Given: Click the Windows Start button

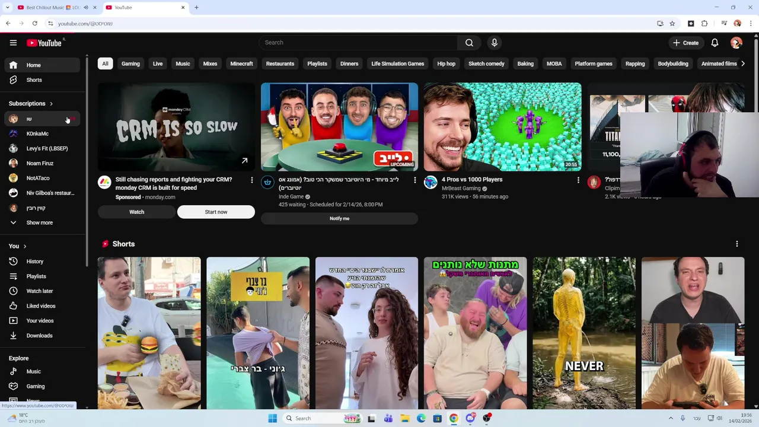Looking at the screenshot, I should click(x=273, y=418).
